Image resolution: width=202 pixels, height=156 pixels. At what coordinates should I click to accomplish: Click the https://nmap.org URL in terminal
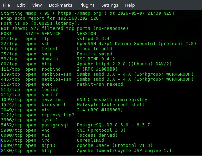click(x=80, y=13)
